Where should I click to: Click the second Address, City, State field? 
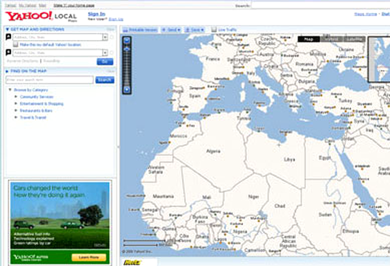(x=58, y=53)
